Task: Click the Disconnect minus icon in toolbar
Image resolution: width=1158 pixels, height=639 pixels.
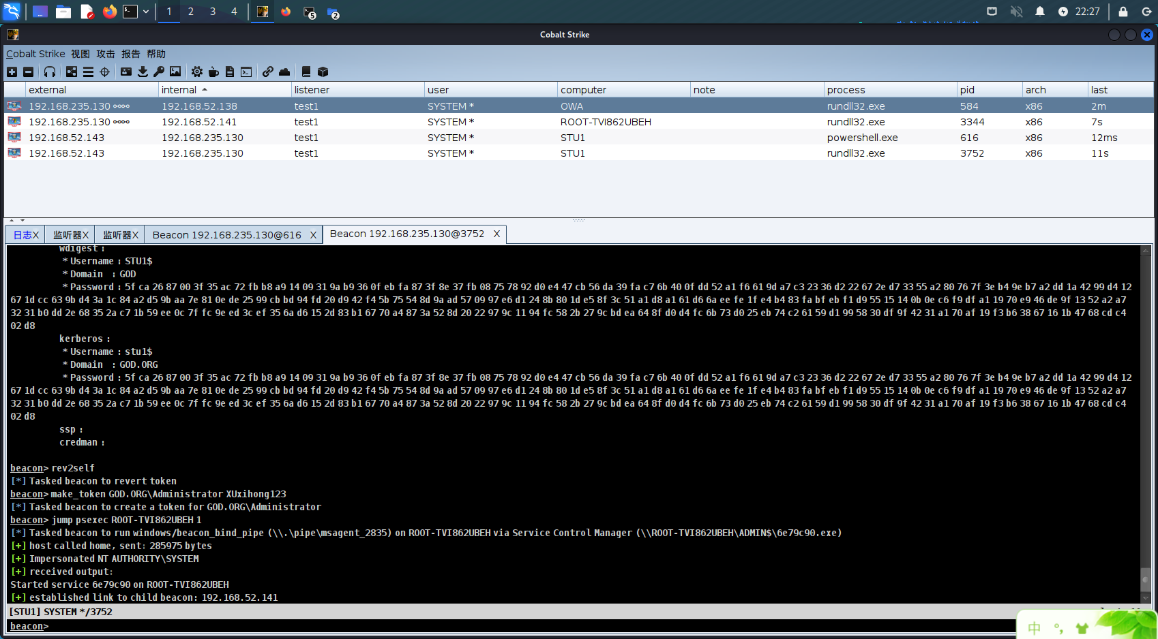Action: [x=28, y=72]
